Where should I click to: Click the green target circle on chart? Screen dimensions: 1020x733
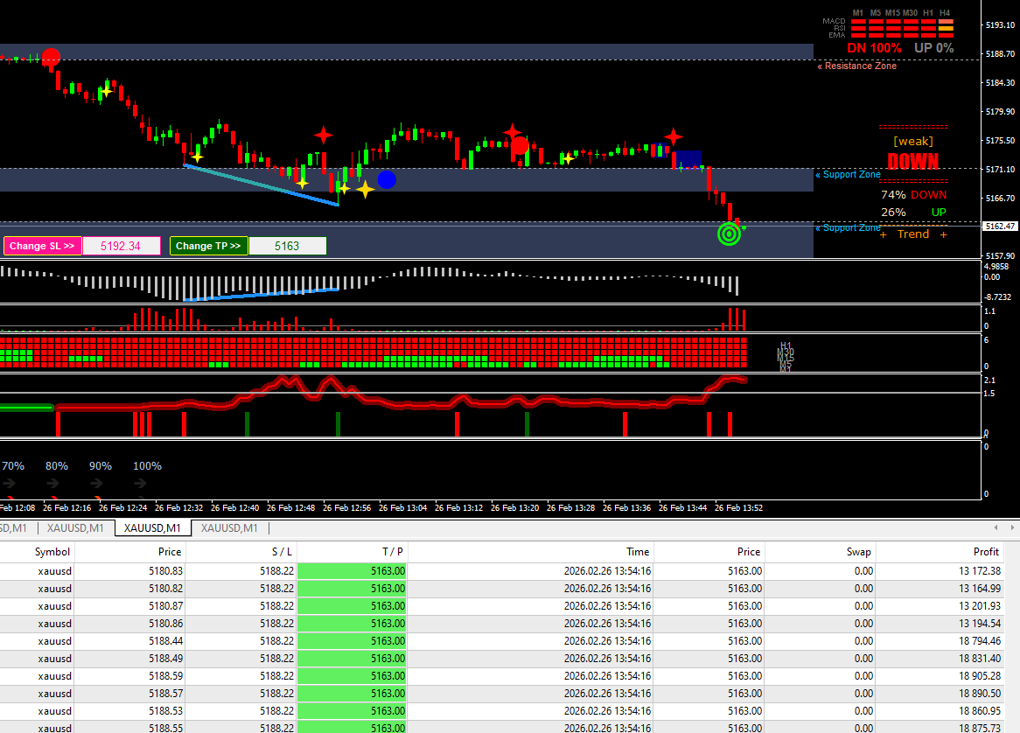[729, 234]
